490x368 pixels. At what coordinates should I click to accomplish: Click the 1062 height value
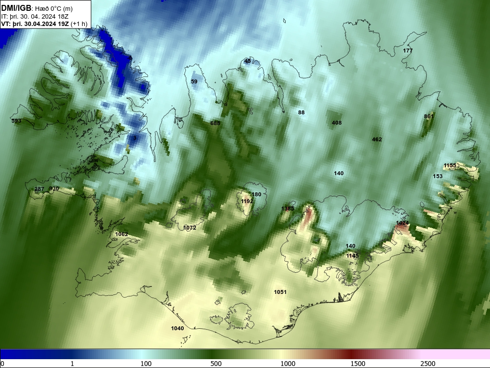tap(122, 235)
